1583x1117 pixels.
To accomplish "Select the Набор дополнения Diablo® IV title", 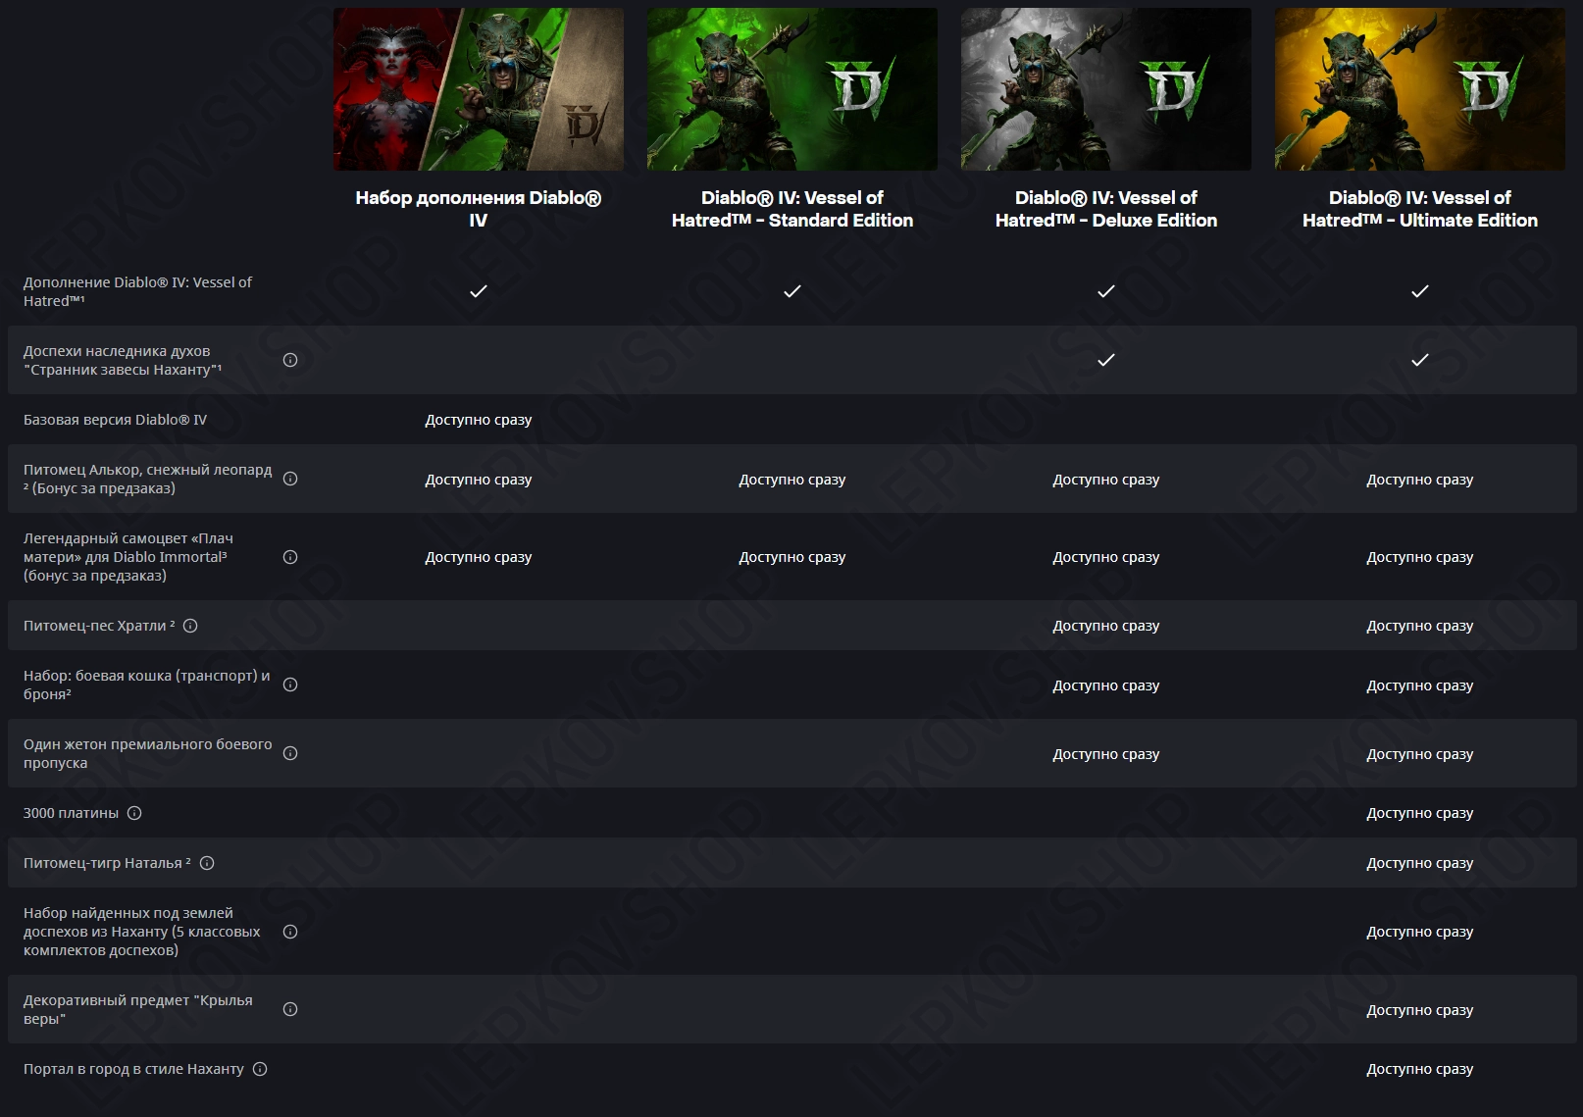I will tap(479, 209).
